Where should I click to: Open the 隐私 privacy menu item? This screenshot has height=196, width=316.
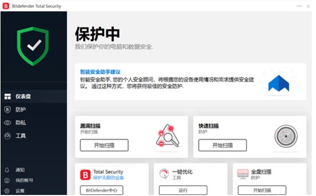point(34,123)
